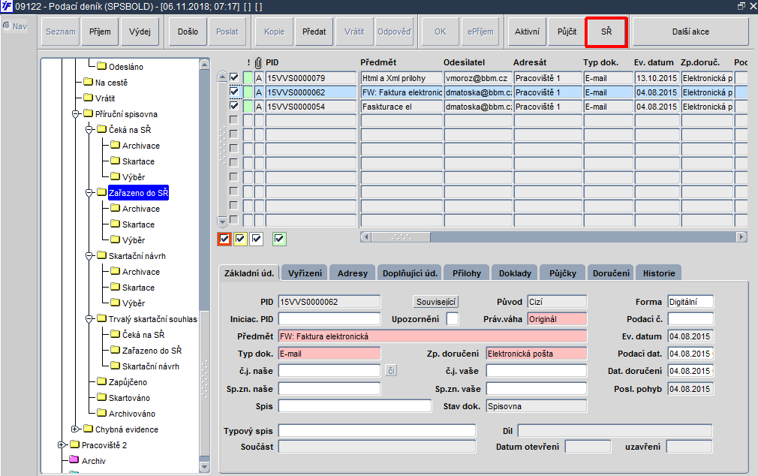The image size is (758, 476).
Task: Click the Další akce button
Action: [x=690, y=32]
